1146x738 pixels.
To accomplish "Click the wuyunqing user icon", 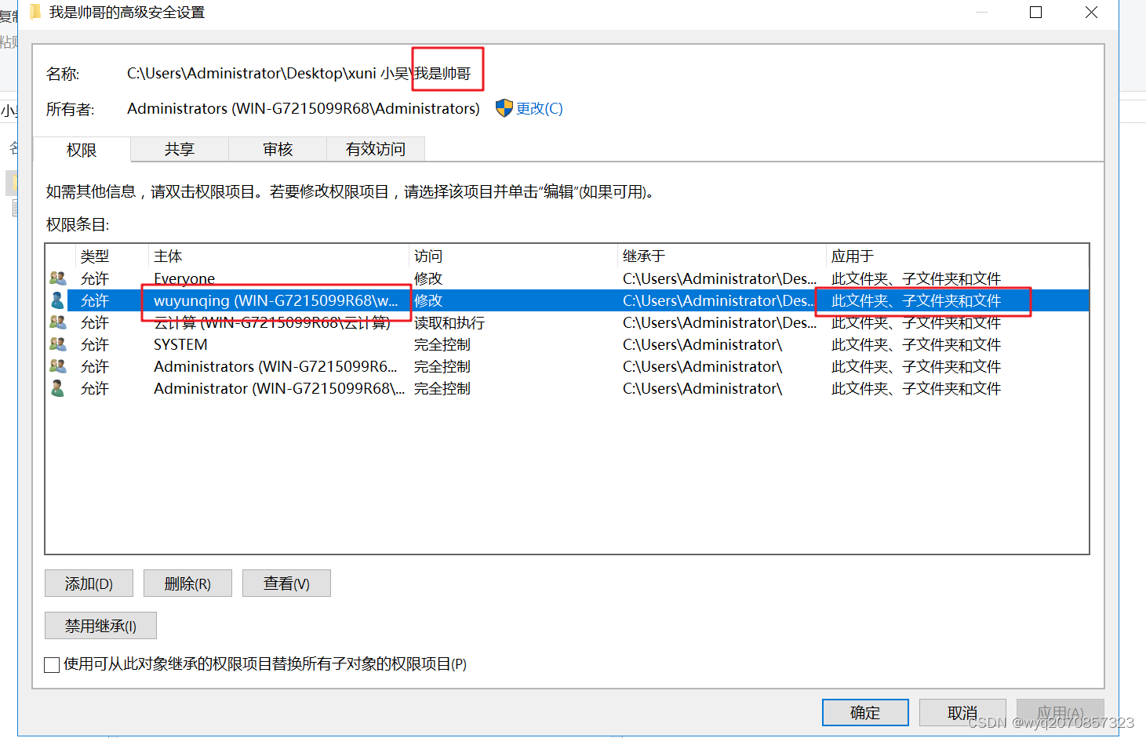I will click(57, 300).
